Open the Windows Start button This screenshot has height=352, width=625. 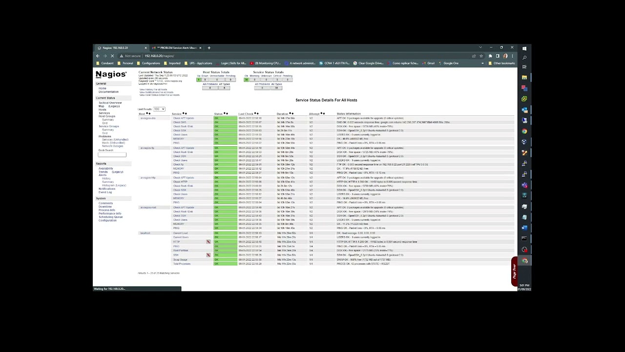(x=524, y=48)
